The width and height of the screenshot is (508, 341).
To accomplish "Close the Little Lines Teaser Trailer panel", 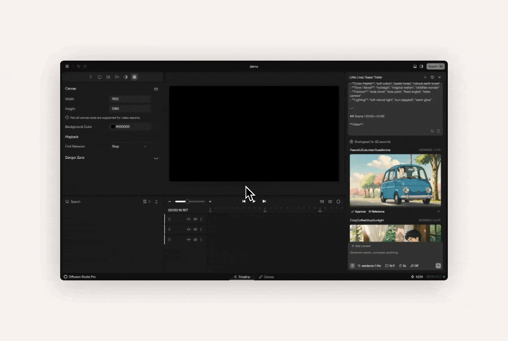I will point(440,77).
